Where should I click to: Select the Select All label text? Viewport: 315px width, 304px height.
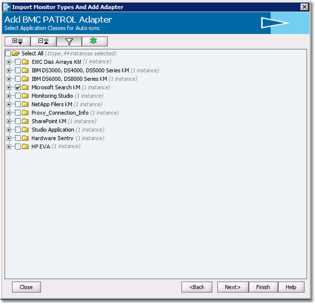pyautogui.click(x=32, y=54)
